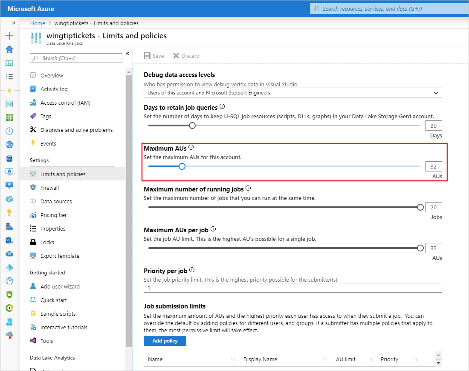Viewport: 469px width, 371px height.
Task: Expand the Azure left sidebar with double chevron
Action: pos(14,23)
